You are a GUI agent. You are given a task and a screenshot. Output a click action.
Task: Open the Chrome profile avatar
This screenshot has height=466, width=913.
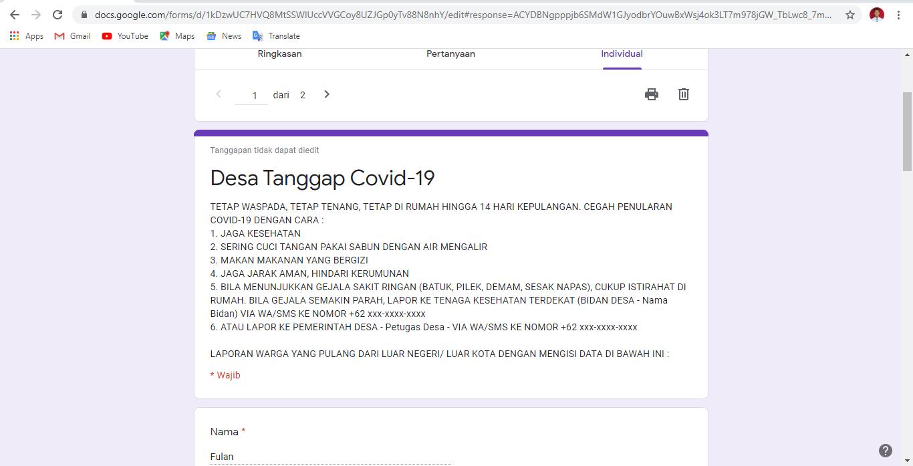coord(876,14)
